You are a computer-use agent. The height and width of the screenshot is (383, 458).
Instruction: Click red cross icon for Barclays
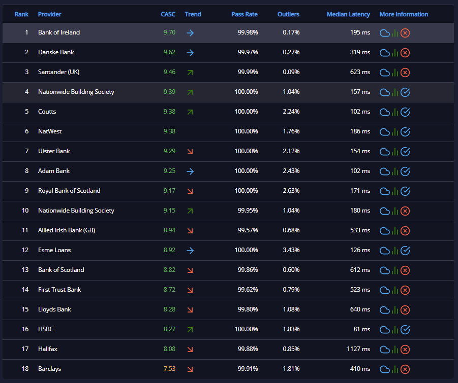pos(405,369)
